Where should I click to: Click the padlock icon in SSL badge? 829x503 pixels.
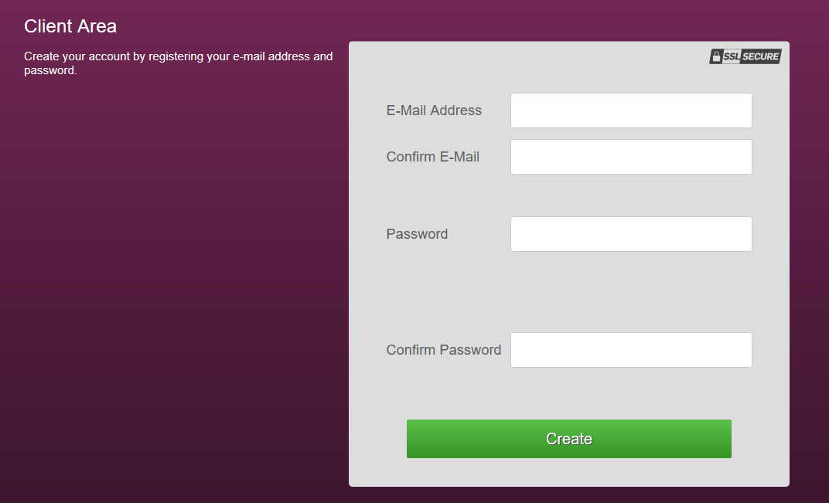(x=716, y=56)
